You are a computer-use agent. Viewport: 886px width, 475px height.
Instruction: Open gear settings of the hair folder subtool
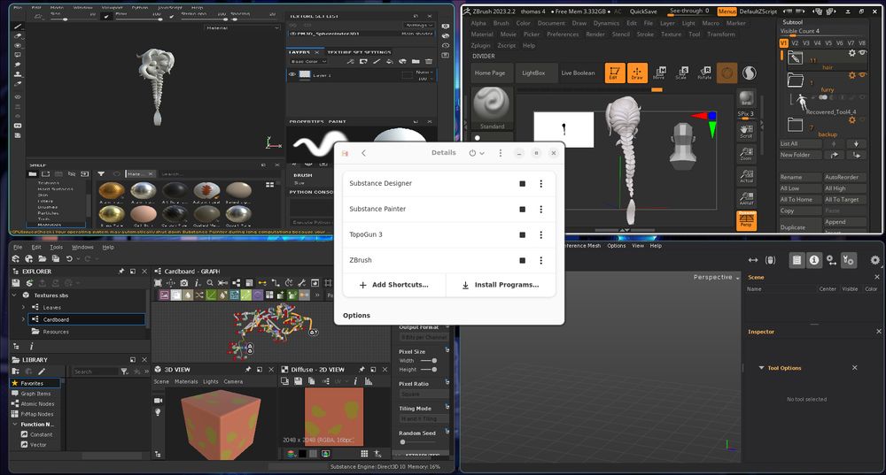tap(851, 53)
